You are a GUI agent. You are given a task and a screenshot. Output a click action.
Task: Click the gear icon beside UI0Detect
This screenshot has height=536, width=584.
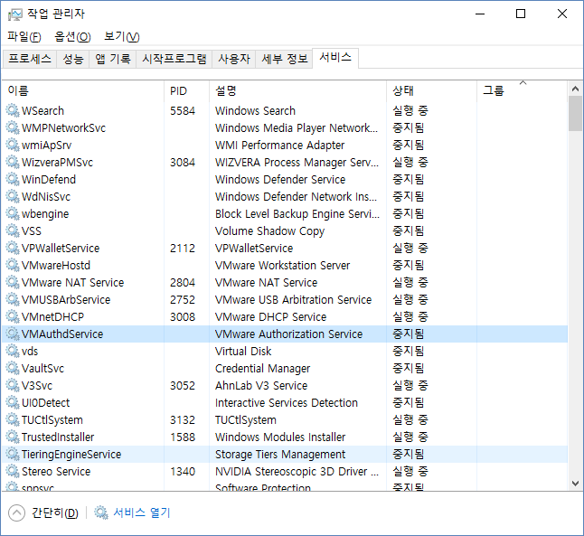(x=13, y=402)
